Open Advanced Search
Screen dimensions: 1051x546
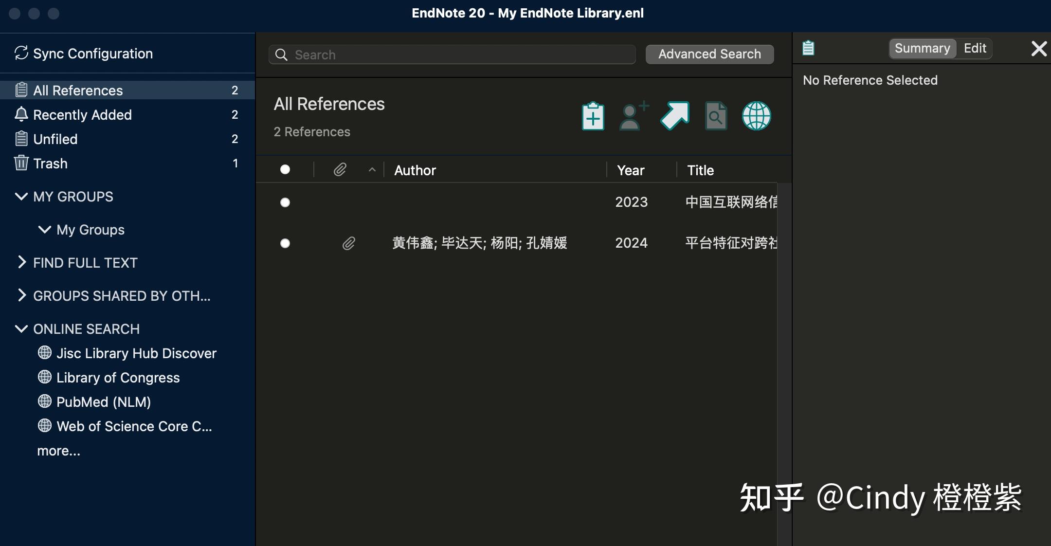[x=709, y=54]
